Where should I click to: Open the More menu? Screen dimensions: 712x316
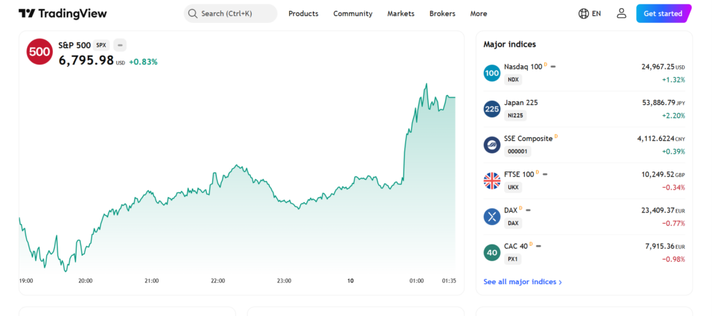click(478, 14)
